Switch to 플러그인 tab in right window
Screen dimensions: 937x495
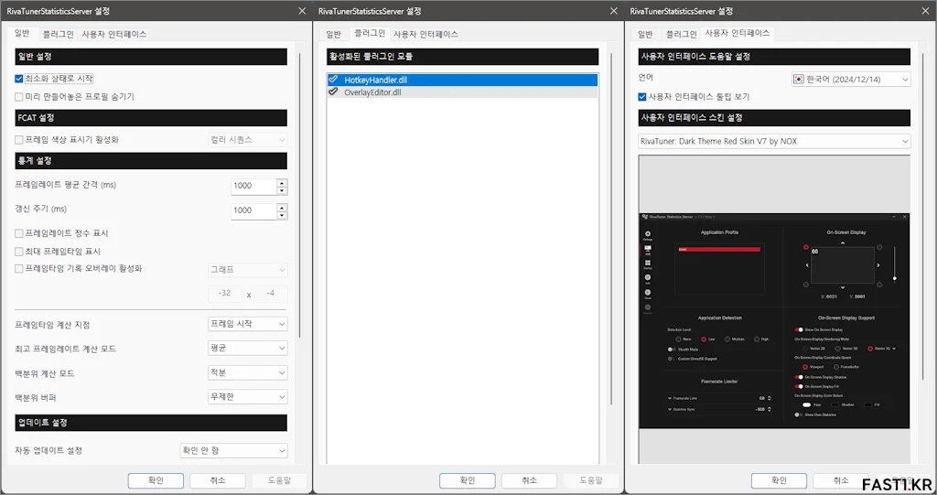pos(681,35)
